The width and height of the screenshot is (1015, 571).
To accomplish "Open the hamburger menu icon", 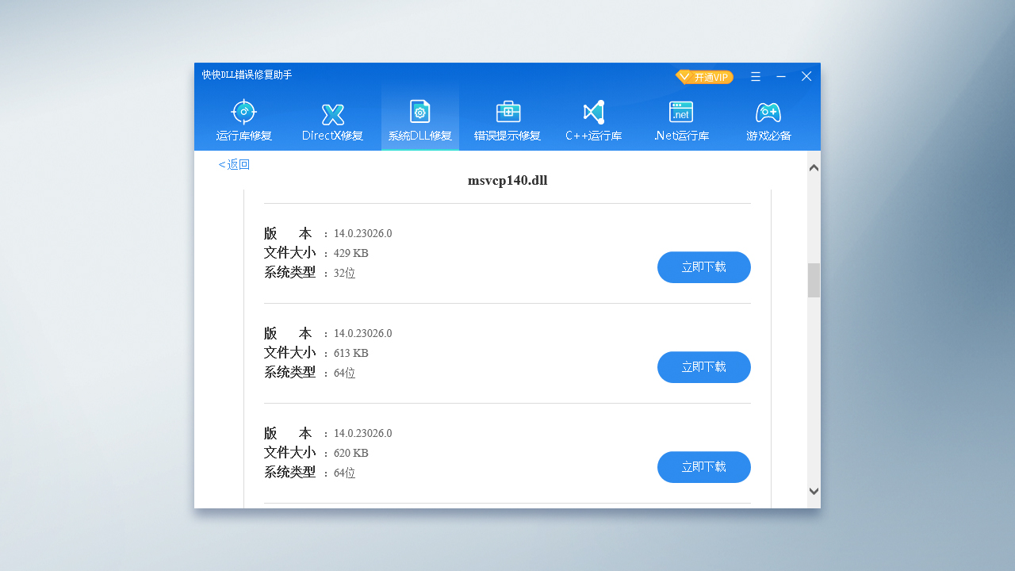I will (755, 76).
